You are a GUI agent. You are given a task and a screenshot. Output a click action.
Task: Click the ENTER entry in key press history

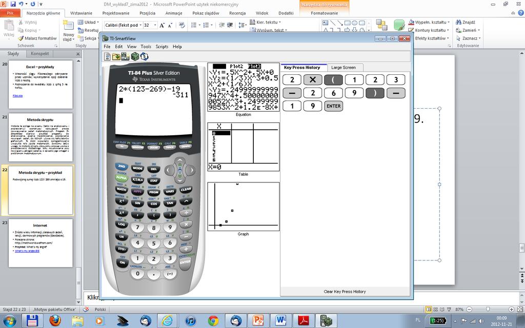[x=333, y=106]
